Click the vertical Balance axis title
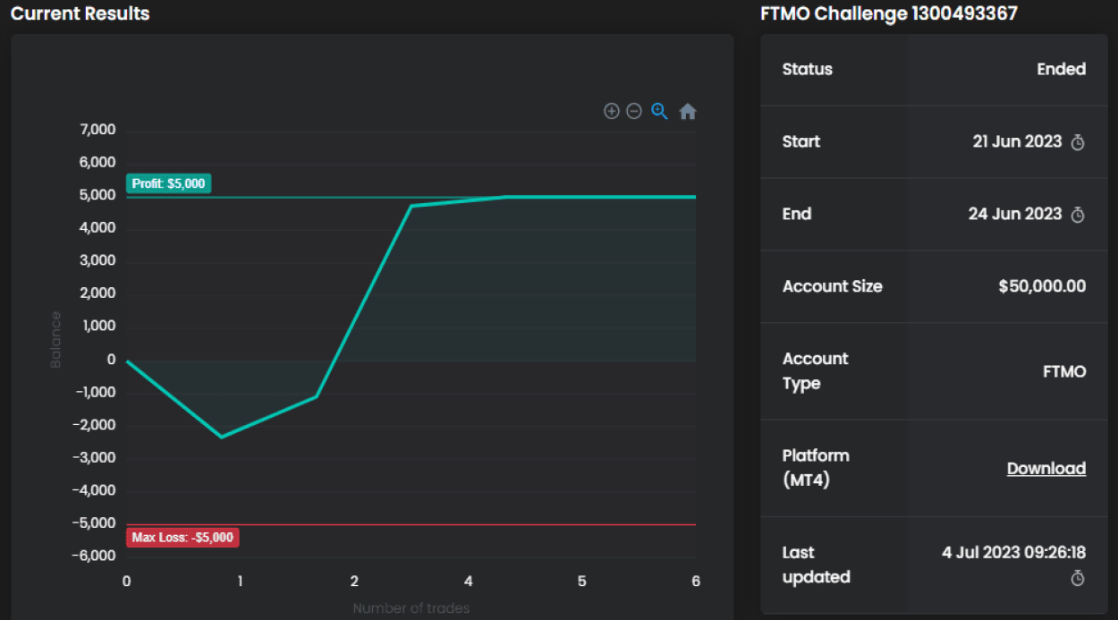1118x620 pixels. 56,340
